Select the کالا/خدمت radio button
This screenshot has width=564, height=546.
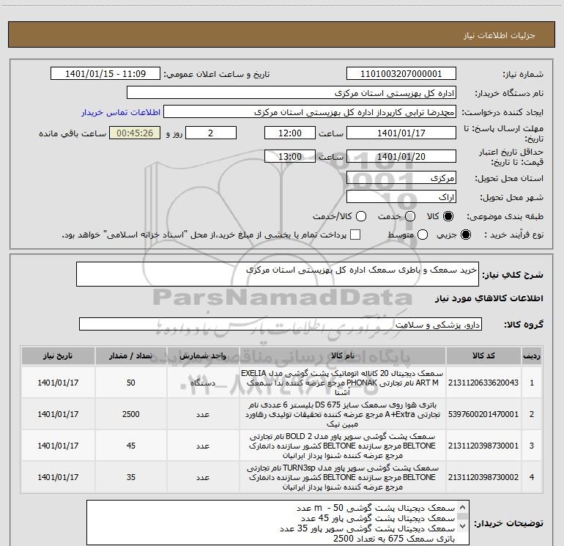(361, 216)
